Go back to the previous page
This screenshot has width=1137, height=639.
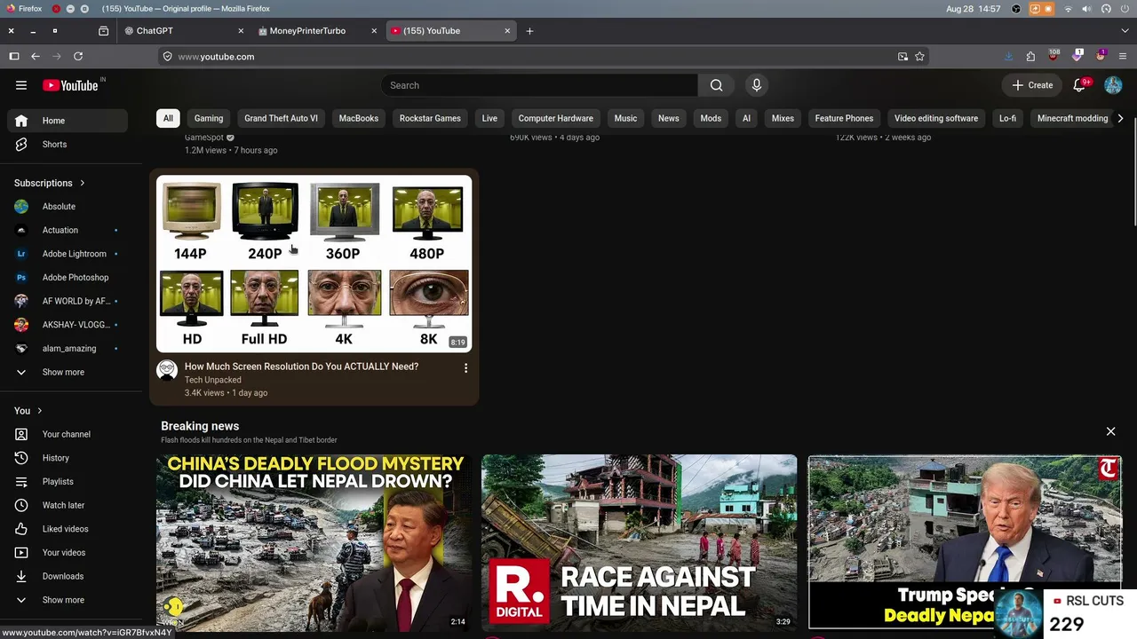pyautogui.click(x=36, y=56)
